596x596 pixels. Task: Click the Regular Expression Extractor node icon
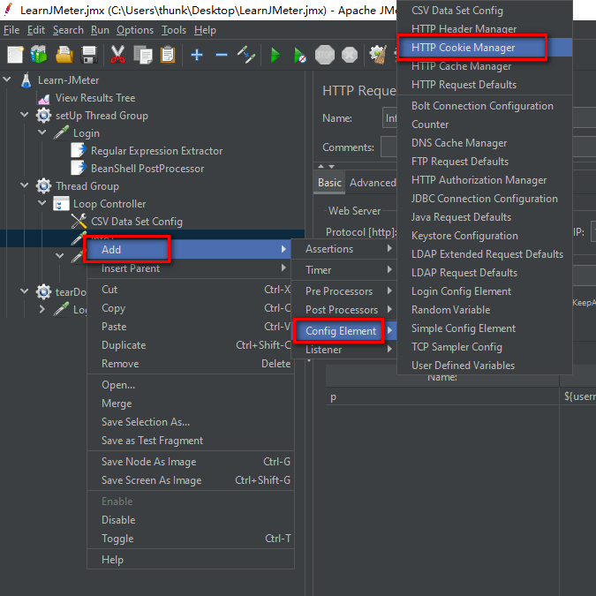(79, 150)
